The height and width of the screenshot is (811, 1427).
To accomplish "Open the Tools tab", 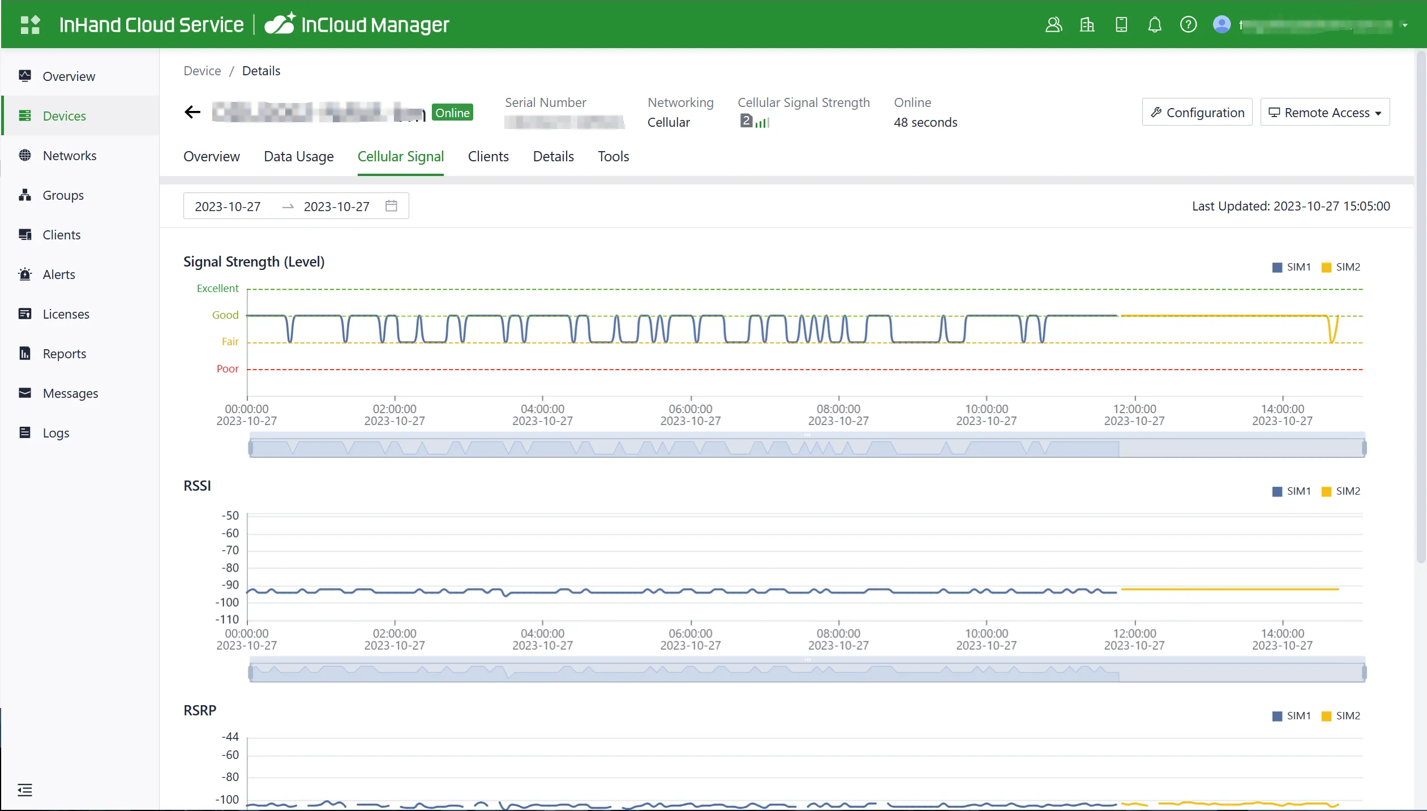I will click(613, 156).
